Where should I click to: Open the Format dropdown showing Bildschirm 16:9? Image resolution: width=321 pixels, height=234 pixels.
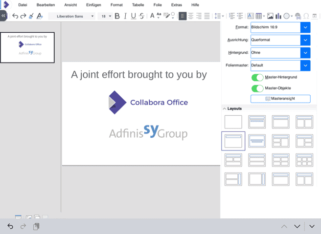[305, 27]
